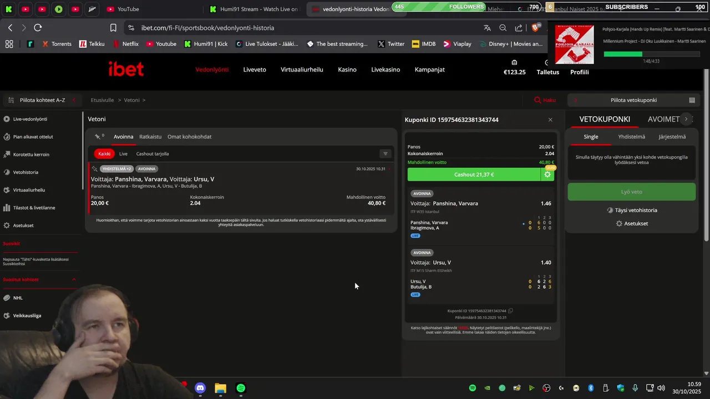Viewport: 710px width, 399px height.
Task: Click the green Cashout 21,37 € button
Action: (474, 175)
